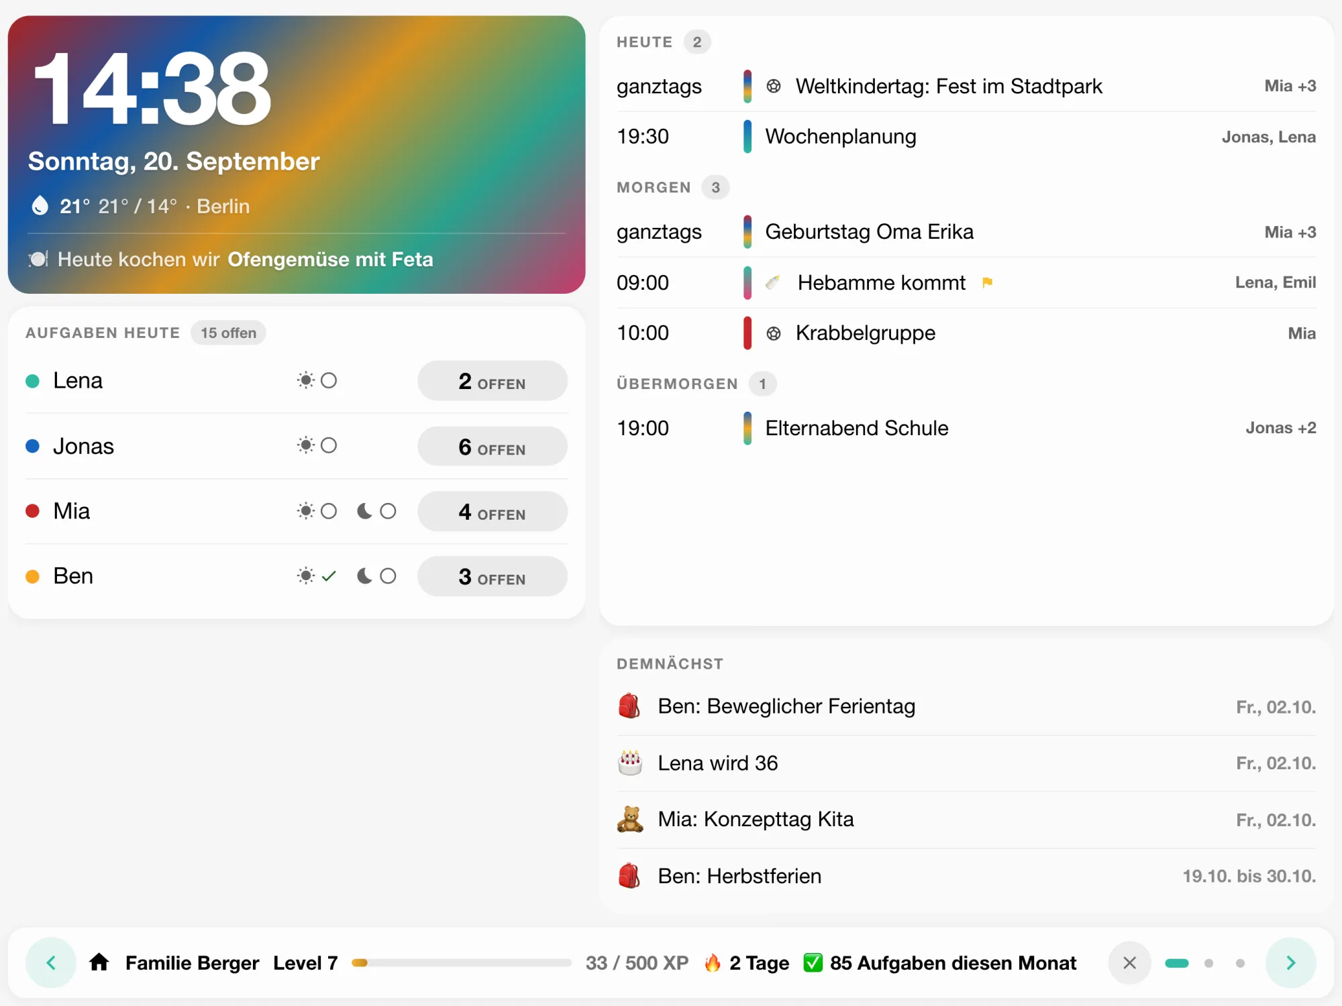This screenshot has width=1342, height=1006.
Task: Open the Elternabend Schule event
Action: coord(966,428)
